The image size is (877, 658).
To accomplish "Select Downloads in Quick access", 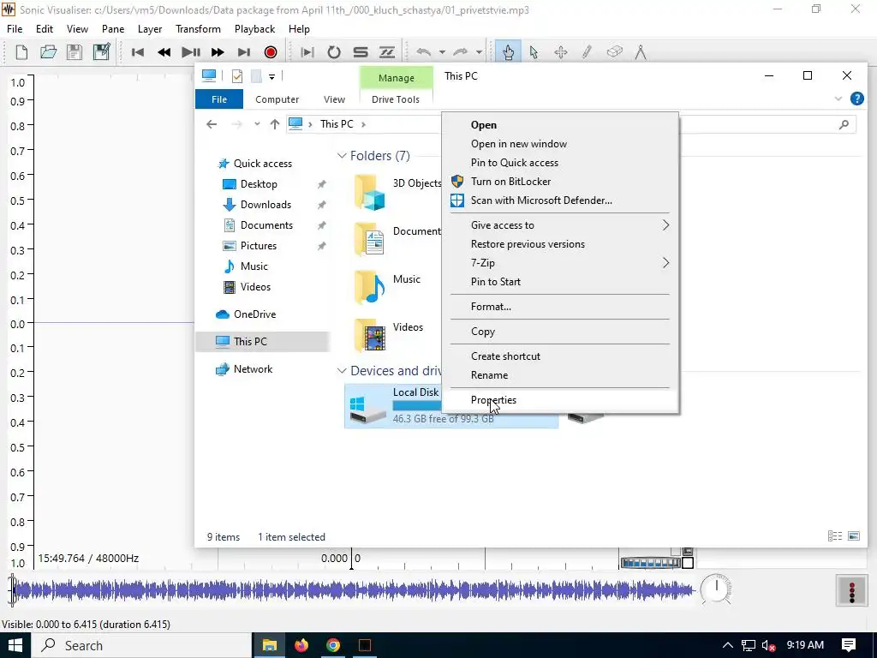I will pos(265,205).
